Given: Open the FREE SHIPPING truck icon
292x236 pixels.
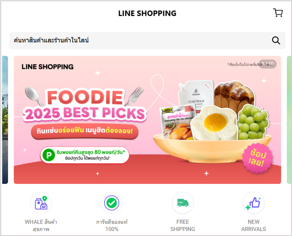Looking at the screenshot, I should click(x=183, y=203).
